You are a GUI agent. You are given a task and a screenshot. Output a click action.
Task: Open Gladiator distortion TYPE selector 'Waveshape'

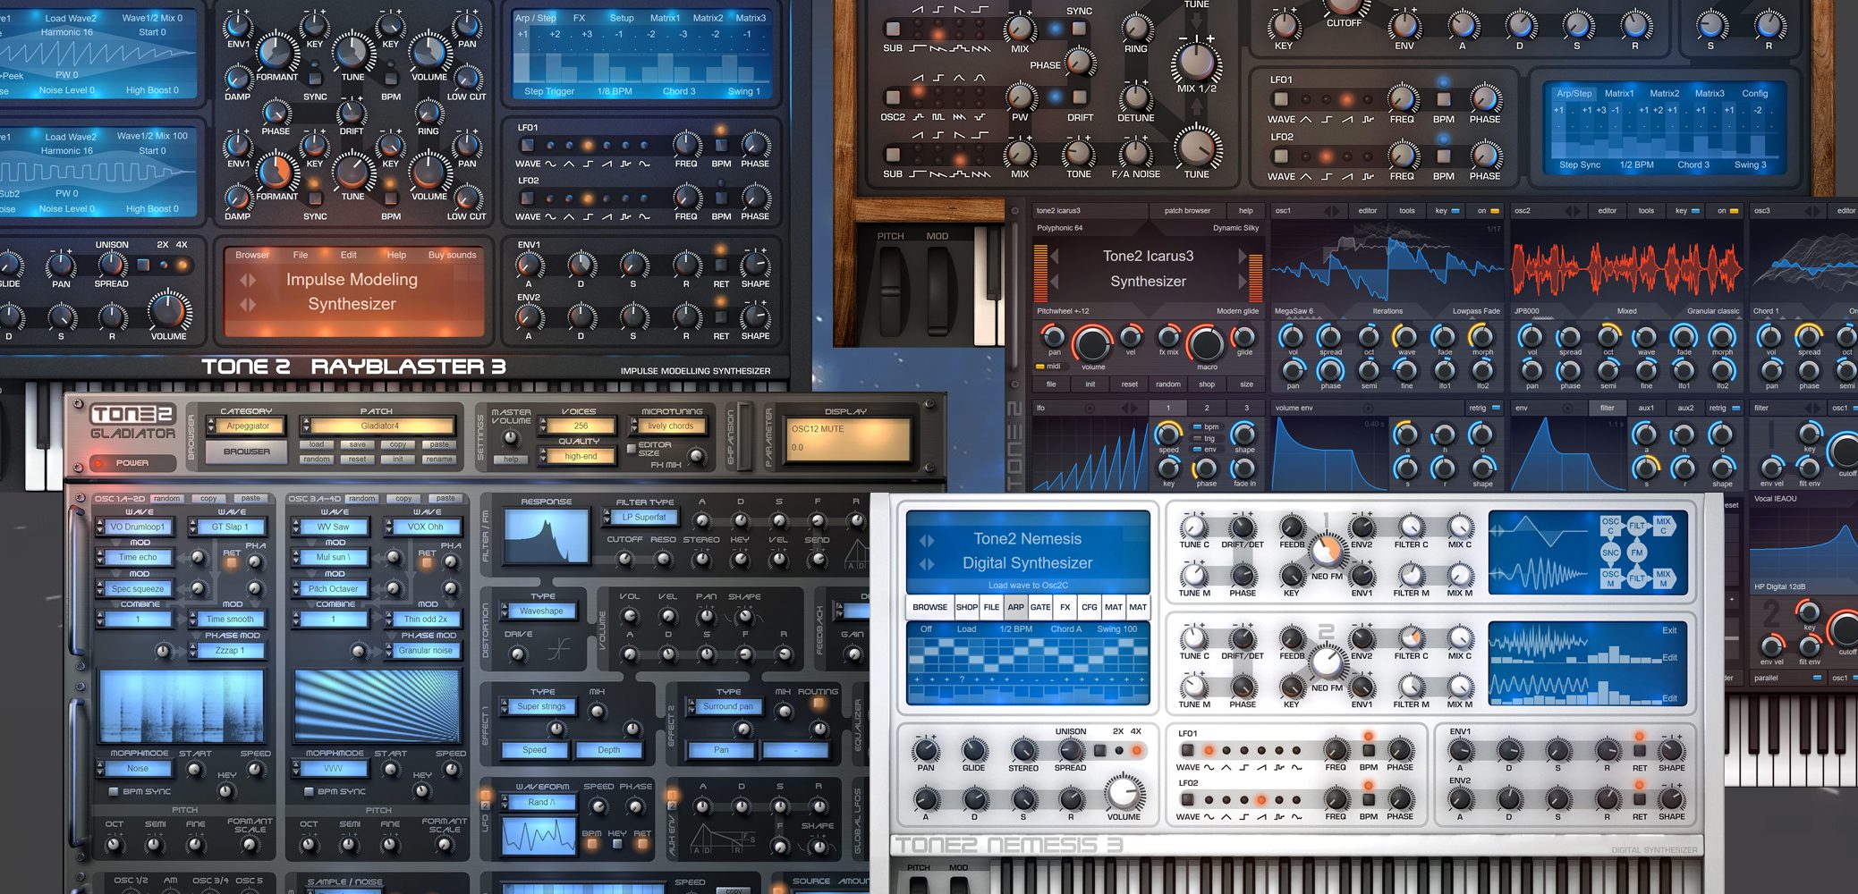[x=539, y=611]
